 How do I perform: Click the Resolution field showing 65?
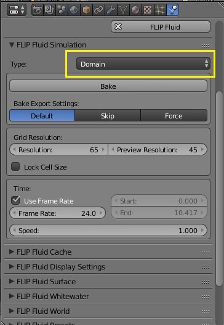[58, 149]
